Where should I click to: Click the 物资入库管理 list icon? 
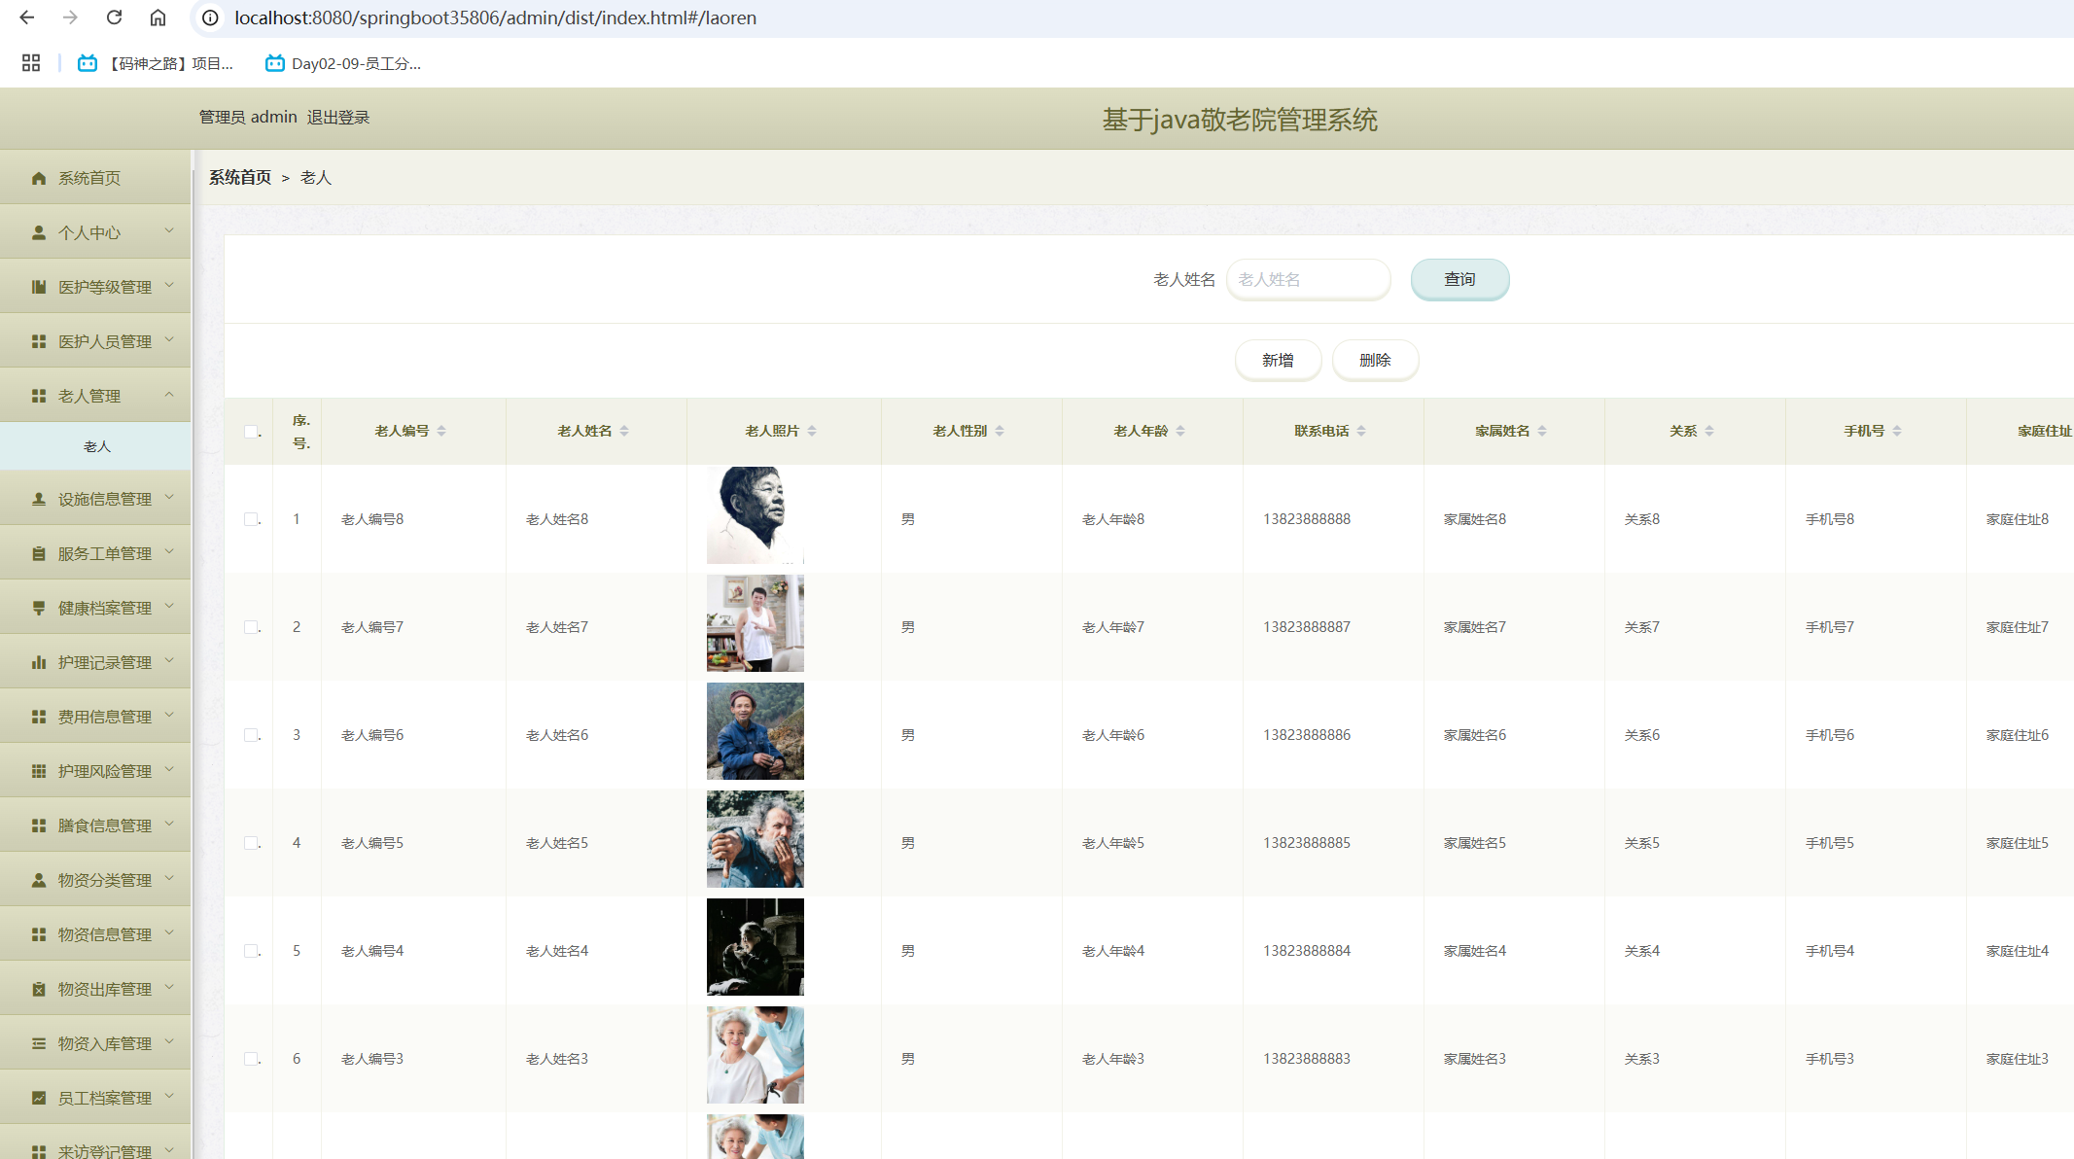pos(39,1043)
